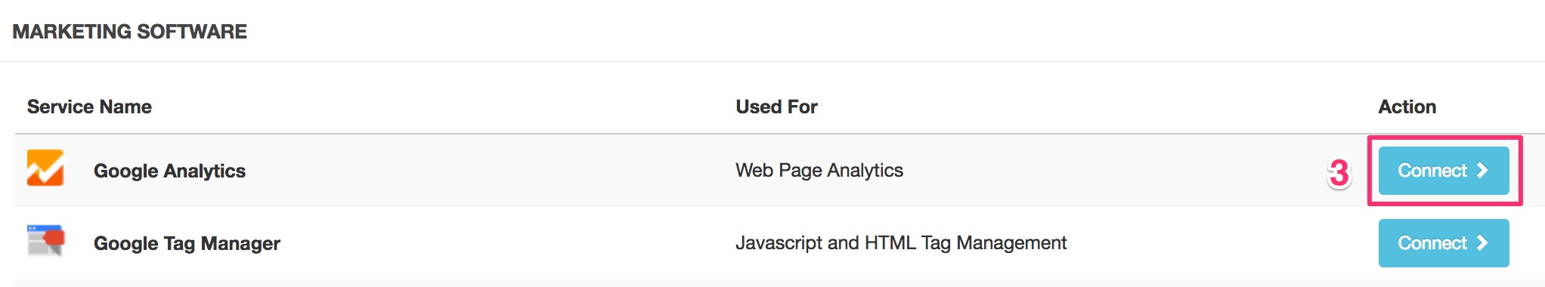Connect the Google Tag Manager service

(1444, 243)
